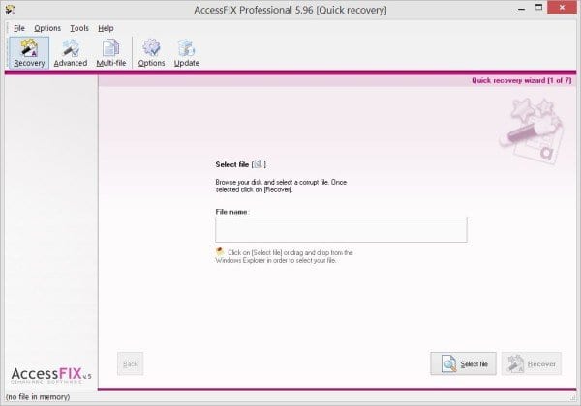Open the File menu
Viewport: 581px width, 406px height.
point(19,28)
